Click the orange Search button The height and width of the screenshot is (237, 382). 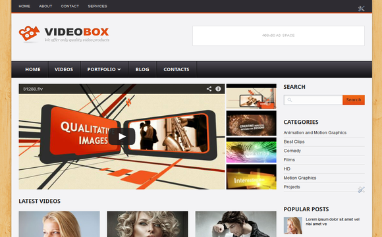(x=354, y=100)
